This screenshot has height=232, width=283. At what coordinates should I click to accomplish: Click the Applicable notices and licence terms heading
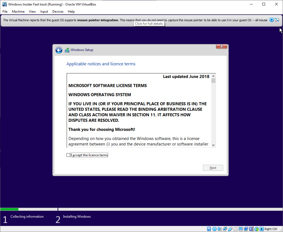click(101, 64)
